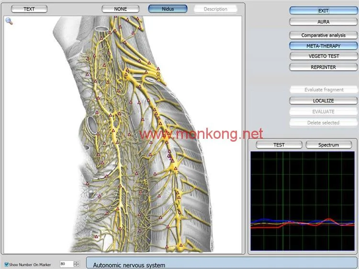The height and width of the screenshot is (269, 359).
Task: Open the AURA view
Action: coord(323,22)
